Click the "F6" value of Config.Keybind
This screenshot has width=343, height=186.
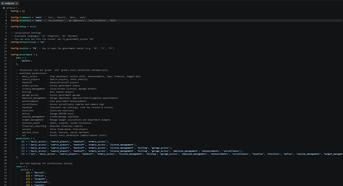pos(35,49)
